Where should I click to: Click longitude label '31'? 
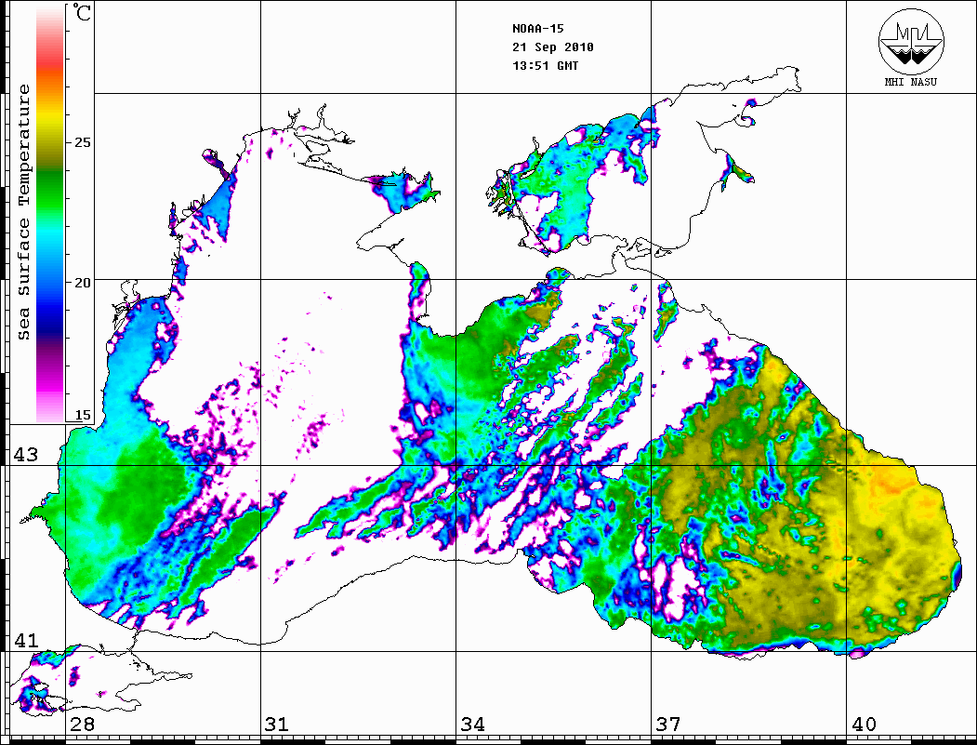pyautogui.click(x=277, y=724)
